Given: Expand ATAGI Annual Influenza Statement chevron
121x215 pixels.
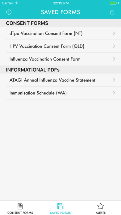Looking at the screenshot, I should (x=114, y=80).
